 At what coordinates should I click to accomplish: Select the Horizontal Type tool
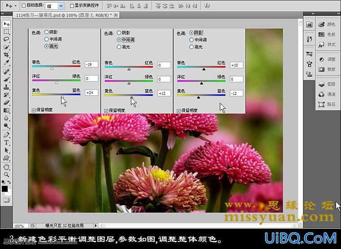(x=7, y=142)
